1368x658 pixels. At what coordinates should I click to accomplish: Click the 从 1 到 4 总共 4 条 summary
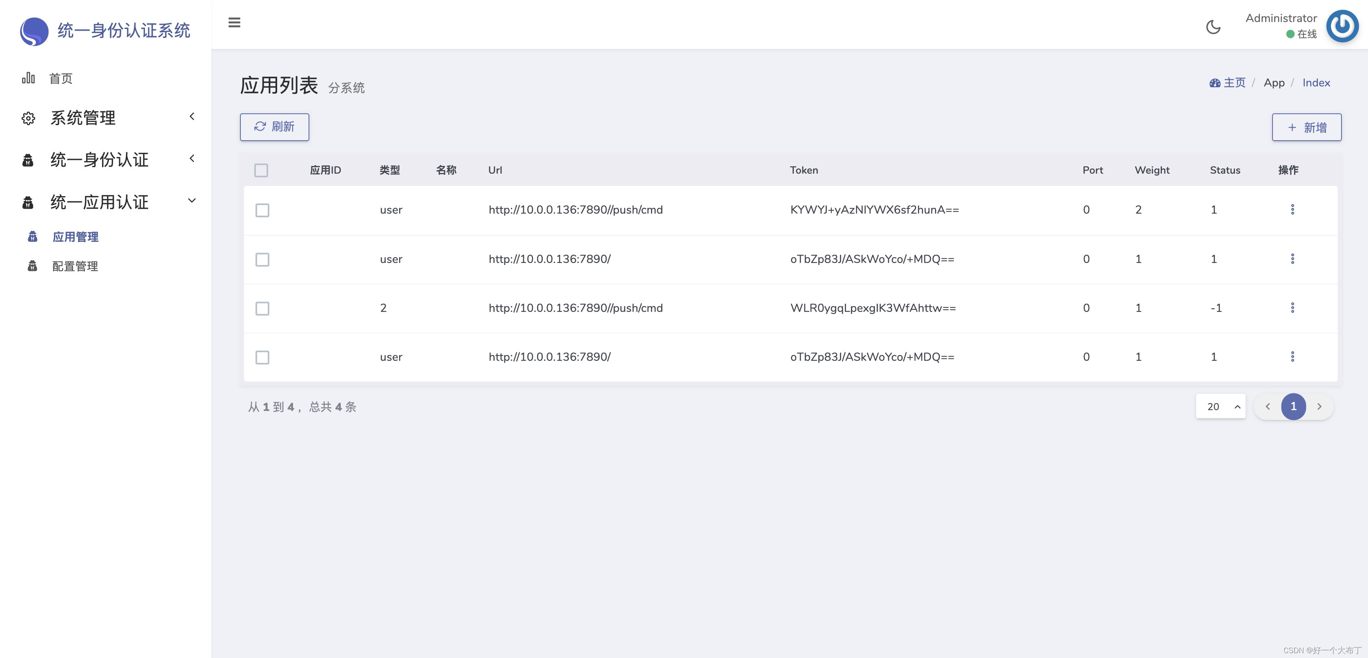[x=302, y=407]
